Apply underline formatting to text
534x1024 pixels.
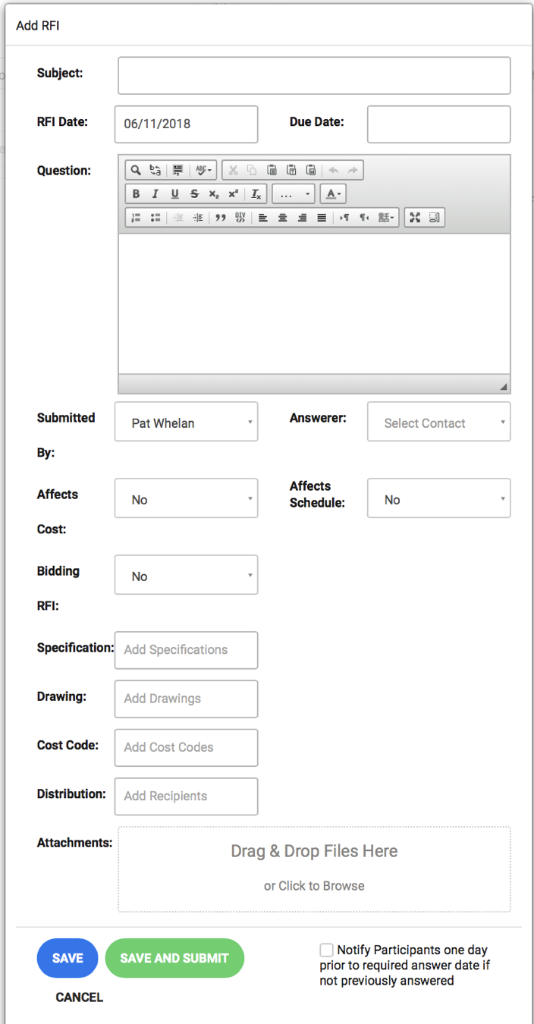174,194
